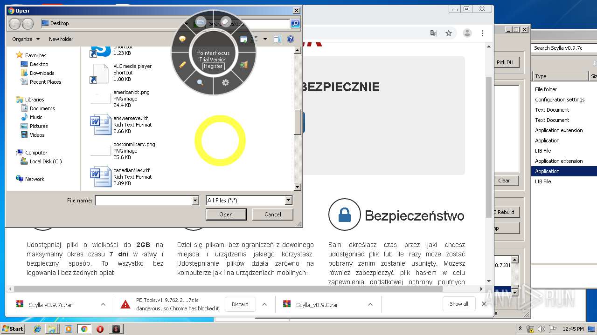
Task: Sort by Type column in Explorer window
Action: [561, 76]
